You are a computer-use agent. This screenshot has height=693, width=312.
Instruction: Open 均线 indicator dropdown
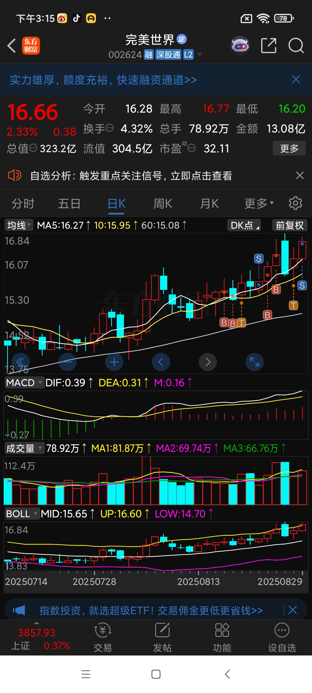tap(19, 225)
